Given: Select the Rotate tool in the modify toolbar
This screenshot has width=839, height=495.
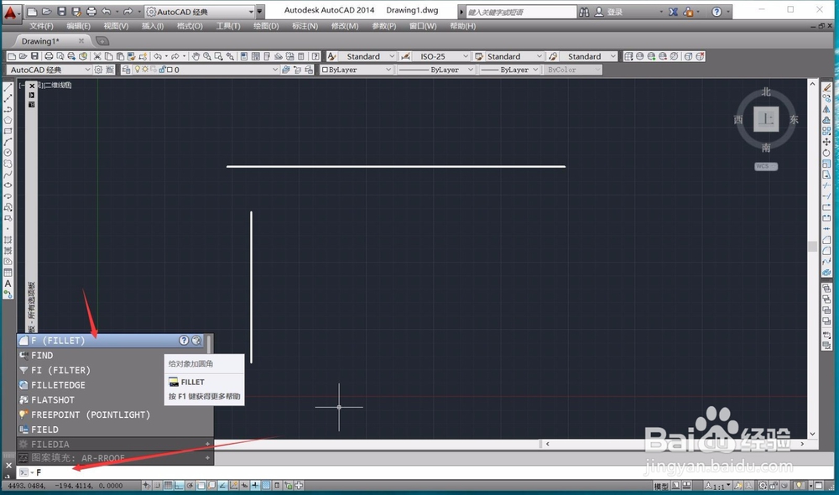Looking at the screenshot, I should pos(826,153).
